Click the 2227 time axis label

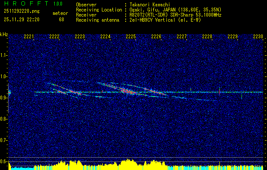click(182, 37)
